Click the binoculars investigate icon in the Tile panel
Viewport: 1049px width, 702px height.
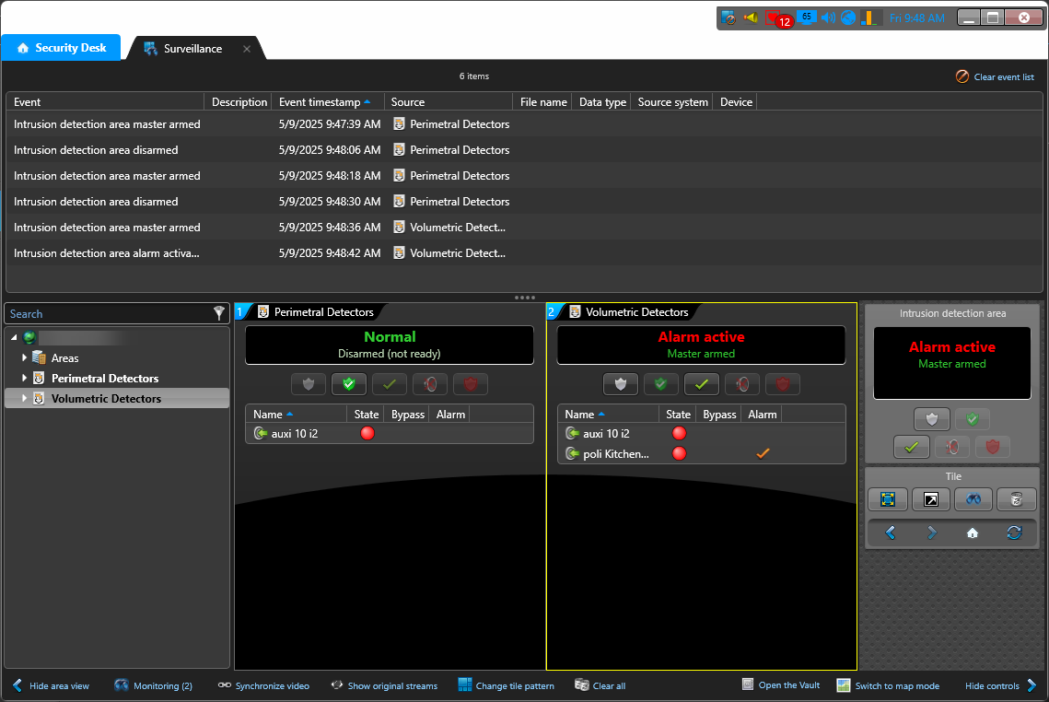coord(973,499)
